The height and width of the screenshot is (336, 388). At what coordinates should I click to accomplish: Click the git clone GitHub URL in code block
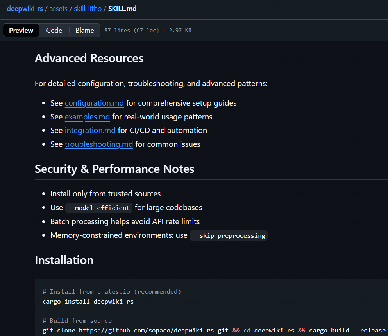pos(154,331)
